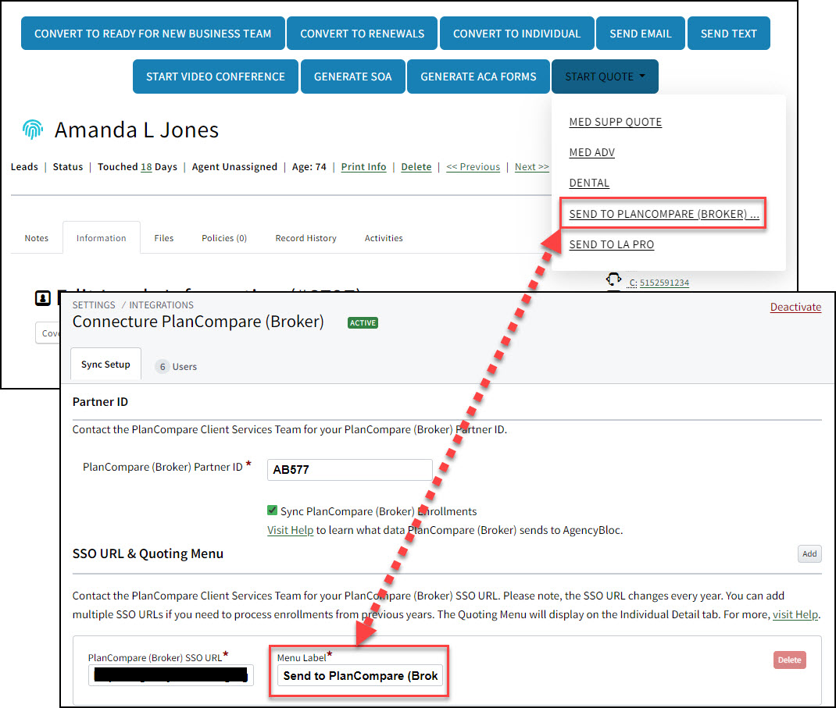This screenshot has height=708, width=836.
Task: Click the Delete record link
Action: tap(416, 167)
